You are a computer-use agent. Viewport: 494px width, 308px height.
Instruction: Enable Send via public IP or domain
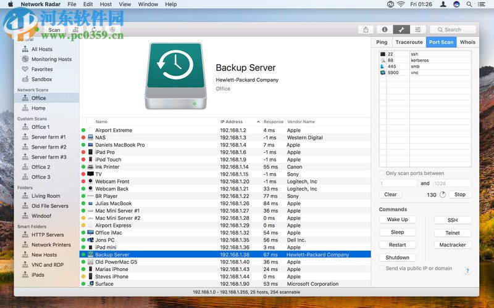(382, 268)
